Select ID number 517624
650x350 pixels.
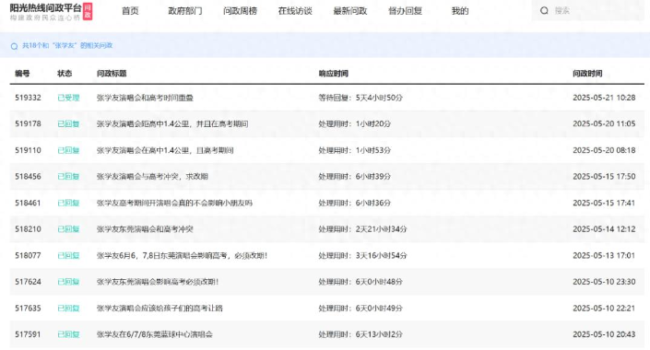28,282
